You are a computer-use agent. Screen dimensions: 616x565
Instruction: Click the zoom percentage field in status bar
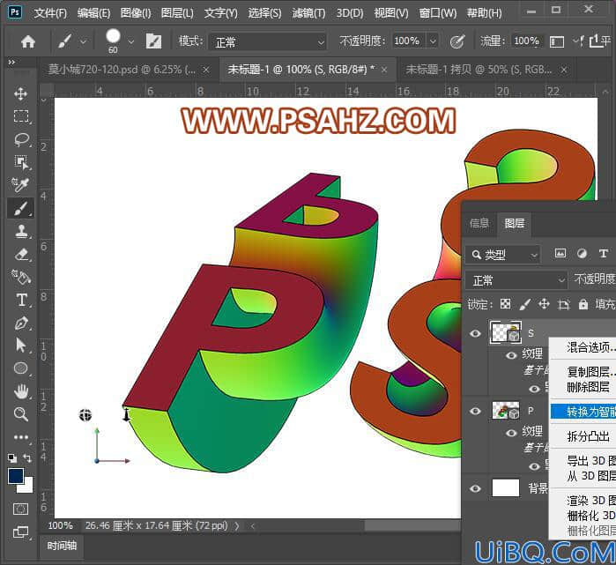coord(60,525)
